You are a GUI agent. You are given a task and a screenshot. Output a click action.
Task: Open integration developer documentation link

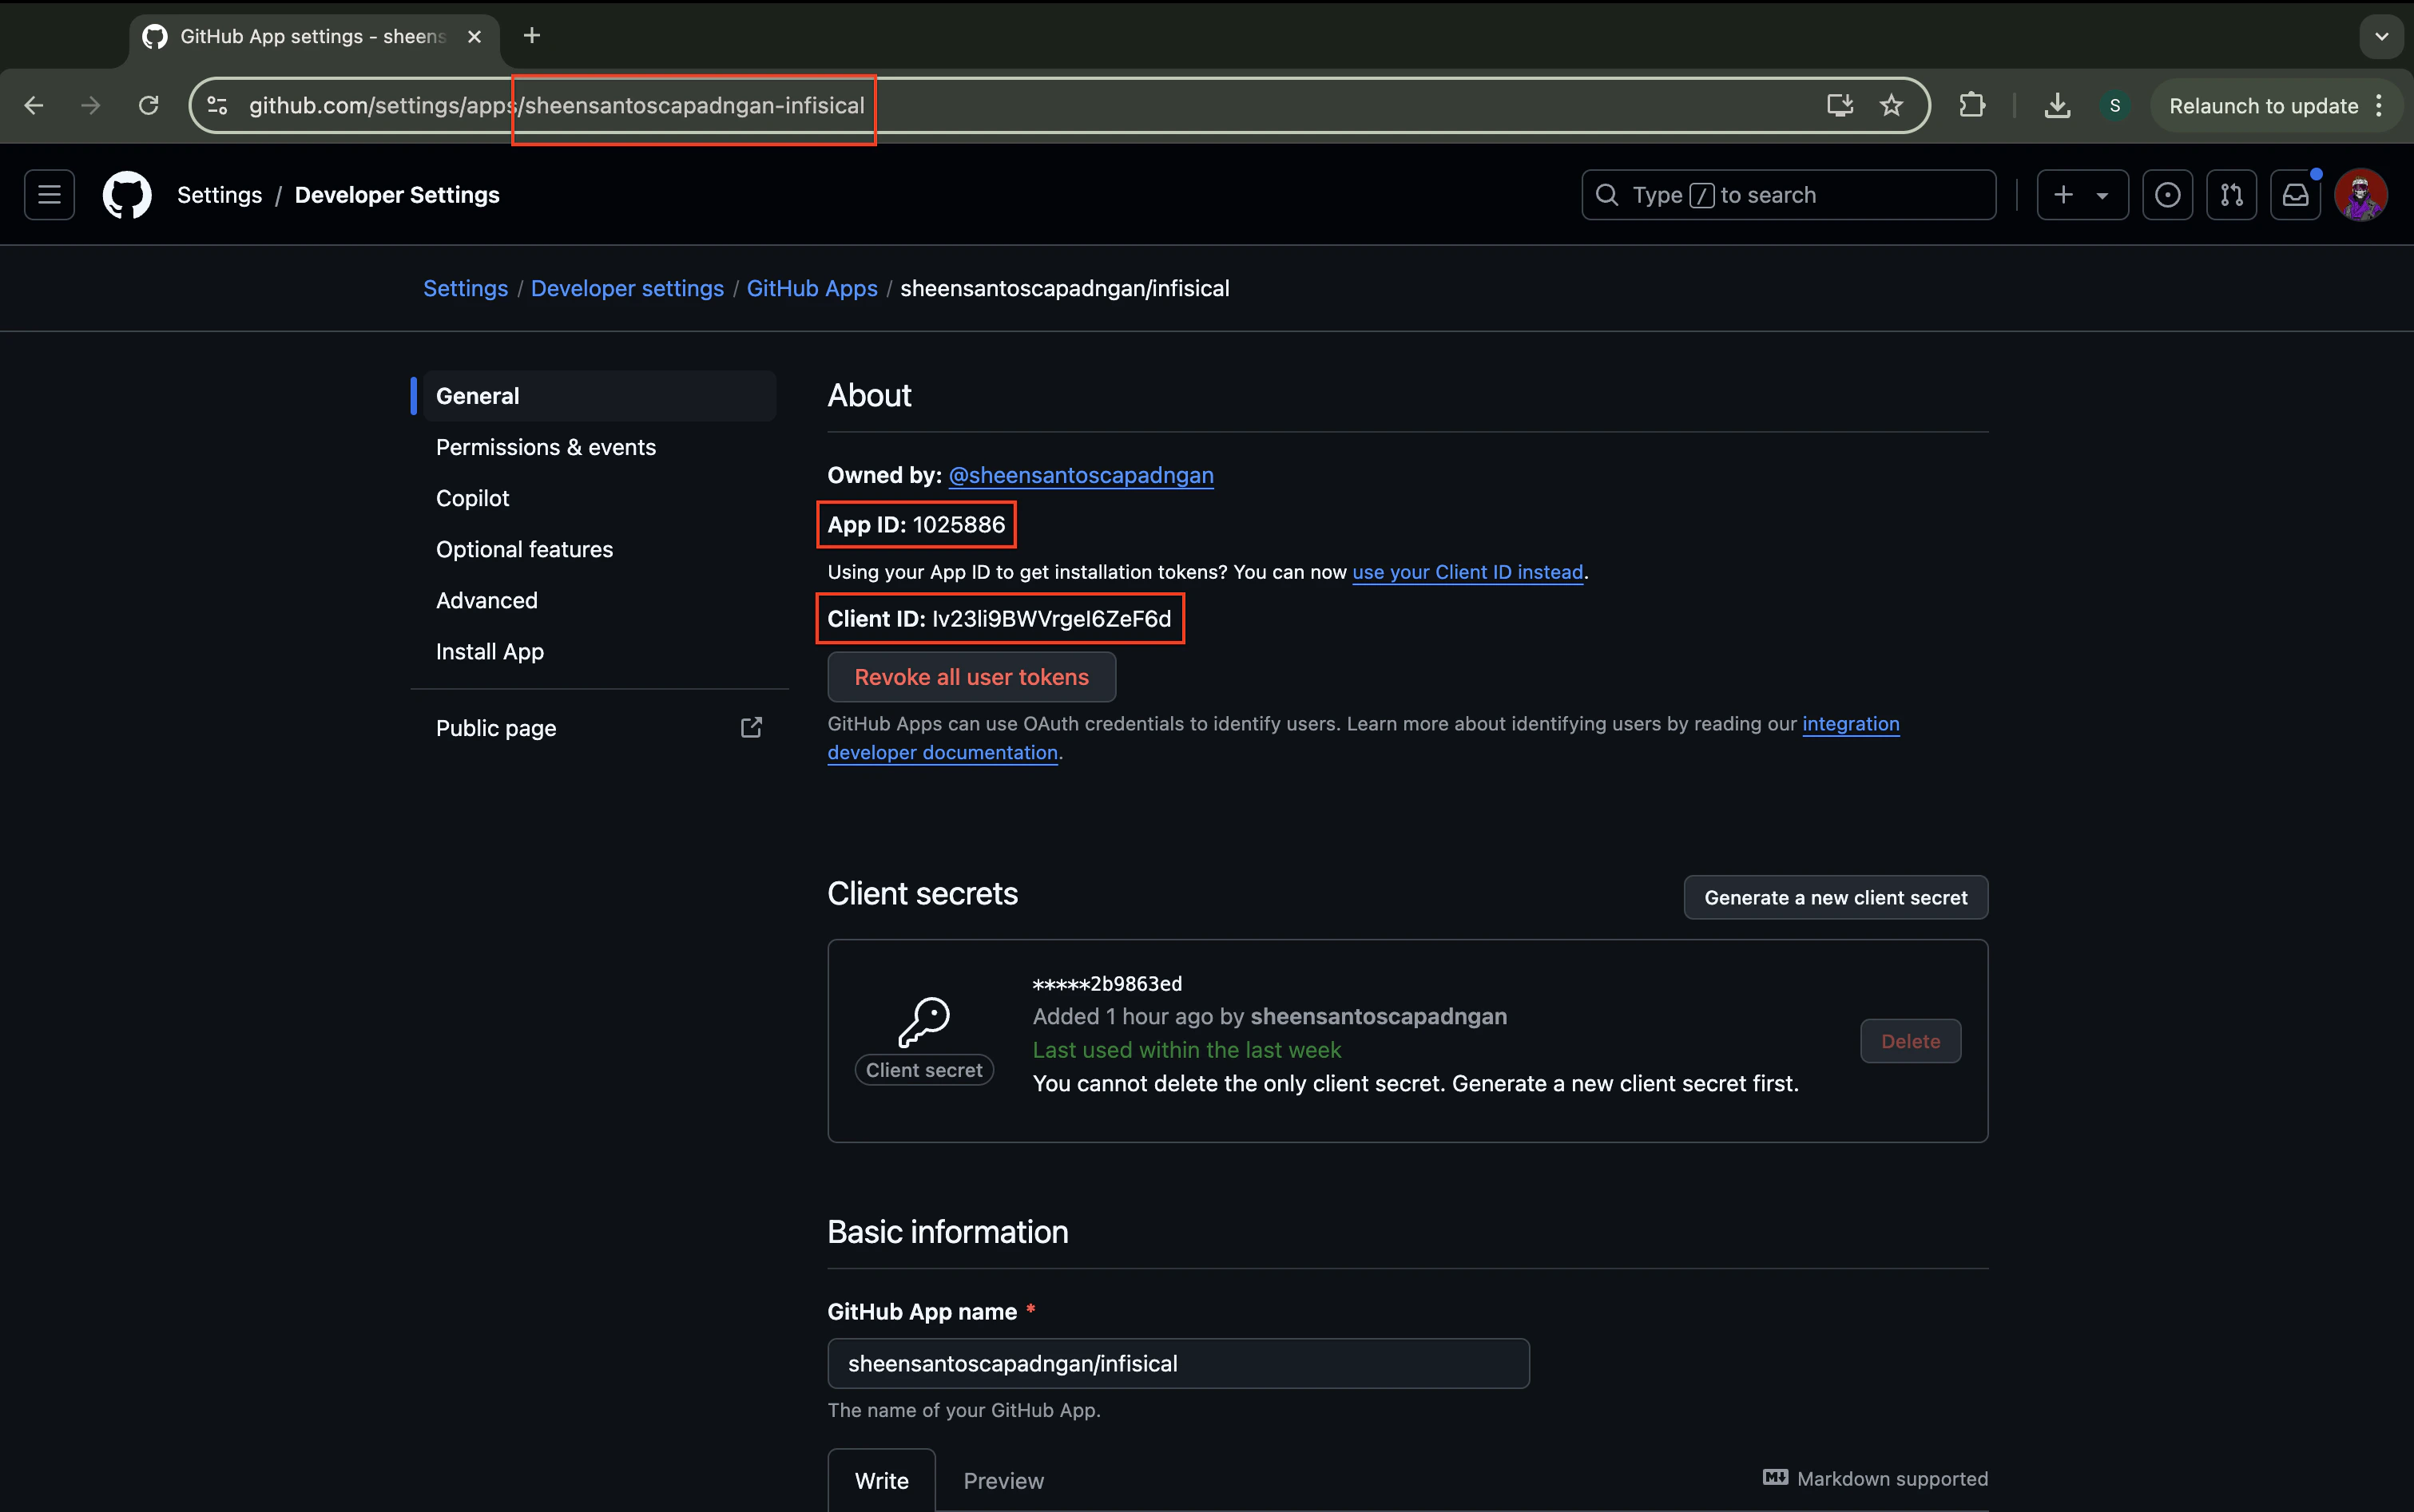click(1851, 723)
